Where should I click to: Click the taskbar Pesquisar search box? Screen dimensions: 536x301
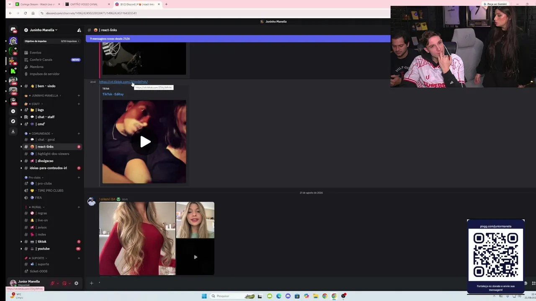pos(232,296)
